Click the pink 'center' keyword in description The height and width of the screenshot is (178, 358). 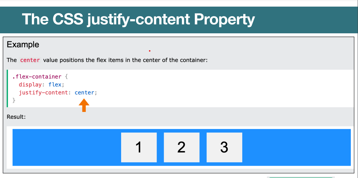coord(30,60)
